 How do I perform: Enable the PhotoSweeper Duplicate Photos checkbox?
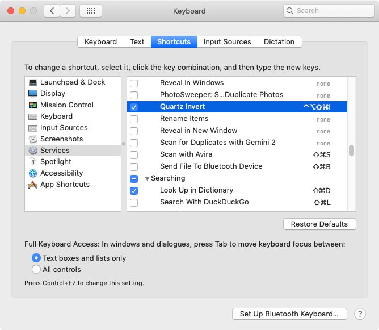point(134,95)
